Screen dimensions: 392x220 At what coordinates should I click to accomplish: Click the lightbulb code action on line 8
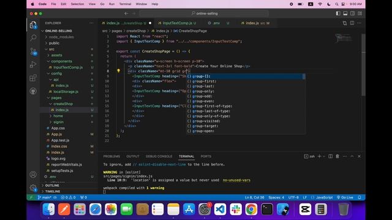pos(118,71)
